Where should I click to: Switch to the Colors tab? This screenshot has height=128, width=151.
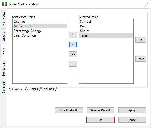coord(34,89)
